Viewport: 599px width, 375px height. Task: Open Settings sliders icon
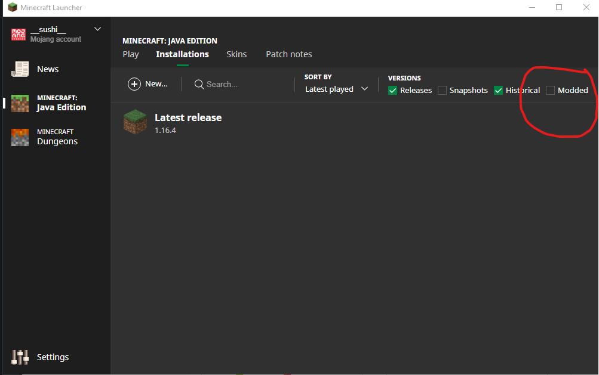(x=20, y=358)
